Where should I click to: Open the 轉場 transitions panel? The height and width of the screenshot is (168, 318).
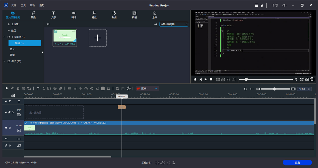tap(74, 15)
